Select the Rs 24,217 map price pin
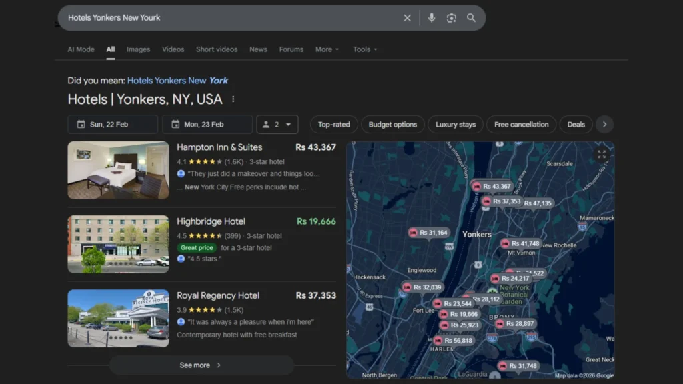The width and height of the screenshot is (683, 384). (510, 278)
